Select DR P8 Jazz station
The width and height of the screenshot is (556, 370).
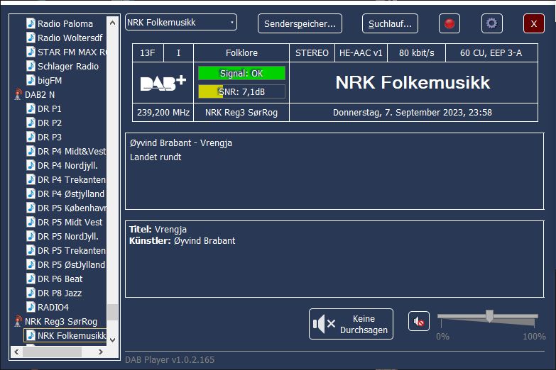pos(60,293)
